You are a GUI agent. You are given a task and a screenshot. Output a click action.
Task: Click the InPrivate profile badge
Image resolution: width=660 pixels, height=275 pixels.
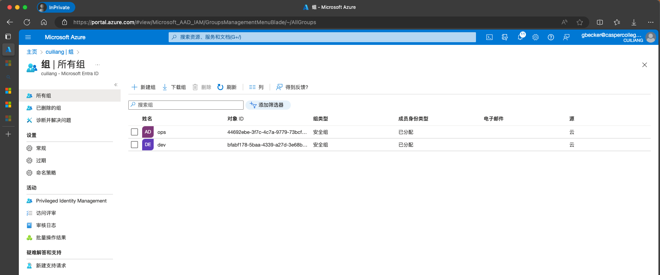pos(56,7)
